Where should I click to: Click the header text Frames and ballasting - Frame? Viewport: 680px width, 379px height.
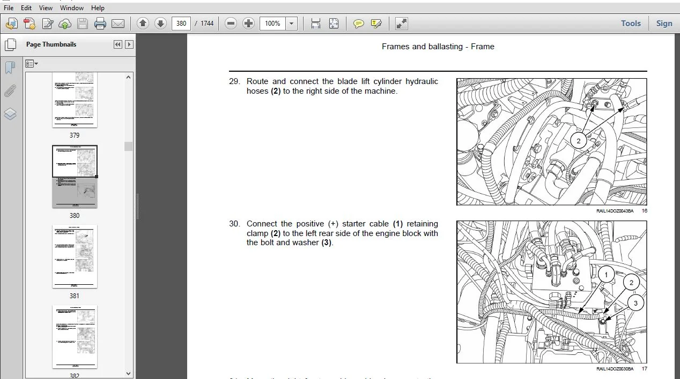pyautogui.click(x=438, y=47)
